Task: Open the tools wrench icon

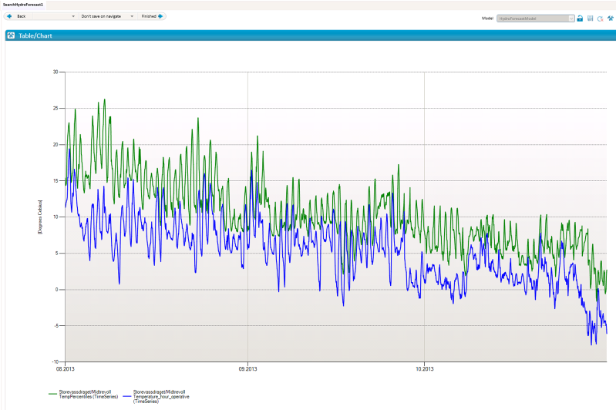Action: click(x=610, y=18)
